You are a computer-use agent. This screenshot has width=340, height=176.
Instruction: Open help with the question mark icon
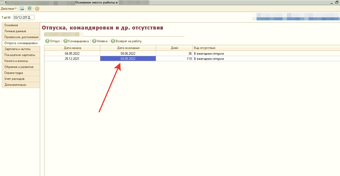click(37, 9)
